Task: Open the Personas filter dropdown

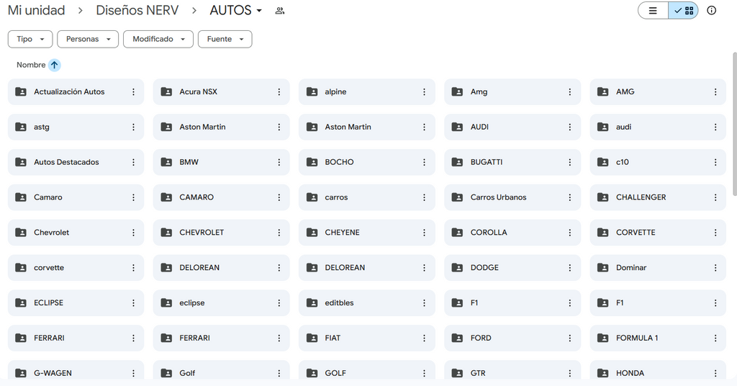Action: click(88, 39)
